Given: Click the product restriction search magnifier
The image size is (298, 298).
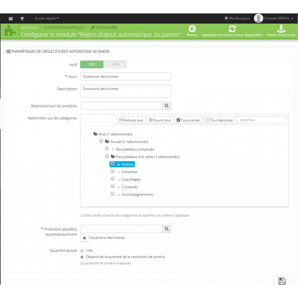Looking at the screenshot, I should click(x=167, y=106).
